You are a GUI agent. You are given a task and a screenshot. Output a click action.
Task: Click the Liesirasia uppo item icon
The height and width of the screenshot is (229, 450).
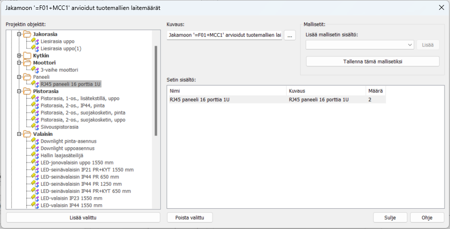pyautogui.click(x=35, y=41)
